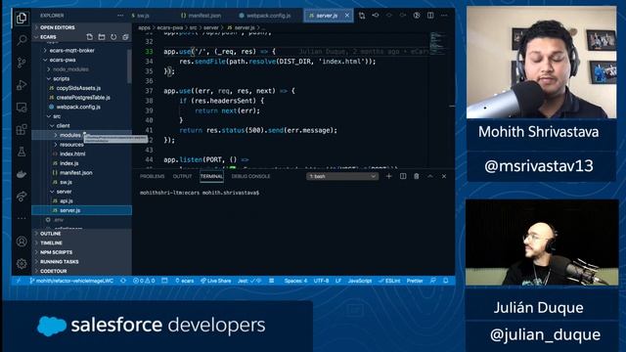
Task: Open the Docker view in activity bar
Action: 22,174
